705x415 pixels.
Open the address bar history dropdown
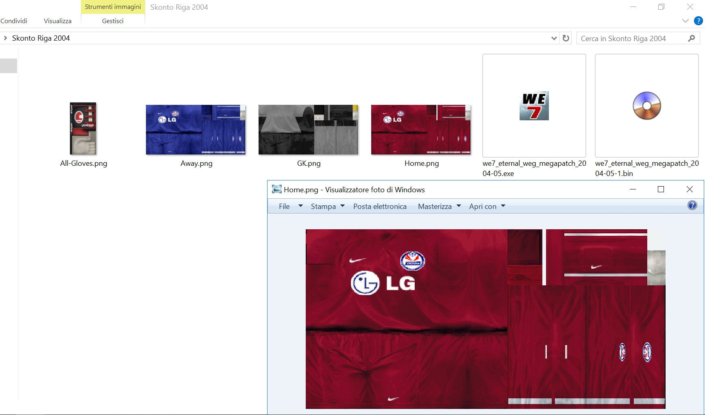pyautogui.click(x=554, y=38)
